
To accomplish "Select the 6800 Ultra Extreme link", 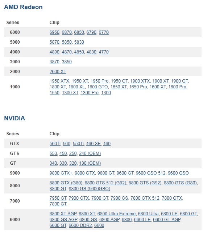I will click(116, 214).
